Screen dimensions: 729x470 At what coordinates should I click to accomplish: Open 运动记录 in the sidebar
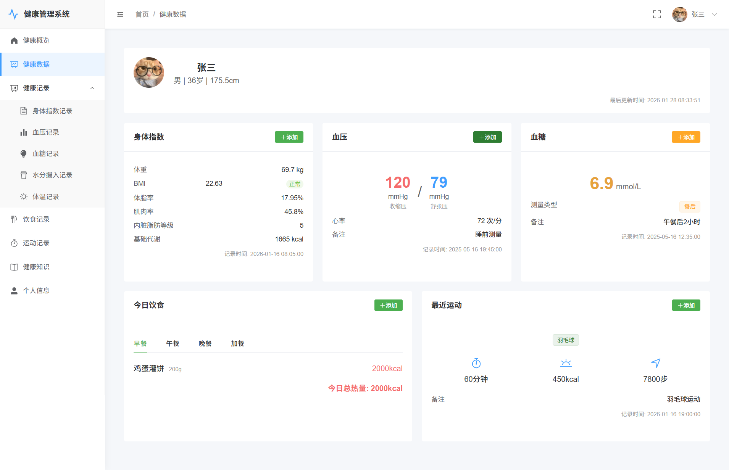[36, 243]
